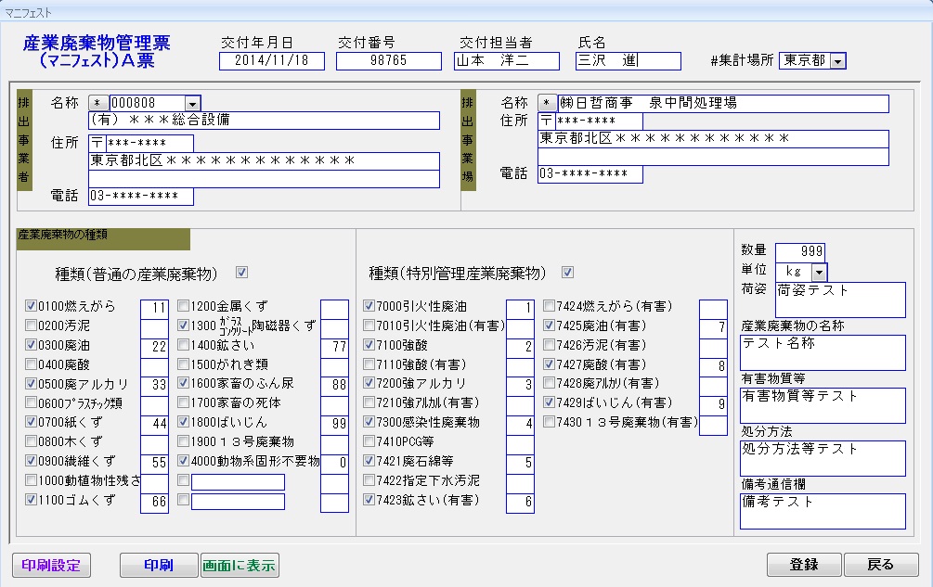Open the 単位 kg unit dropdown
This screenshot has height=587, width=933.
(x=819, y=272)
